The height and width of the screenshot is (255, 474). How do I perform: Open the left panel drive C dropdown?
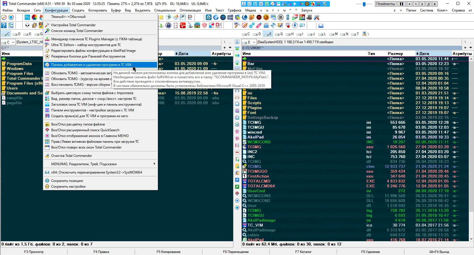tap(8, 42)
